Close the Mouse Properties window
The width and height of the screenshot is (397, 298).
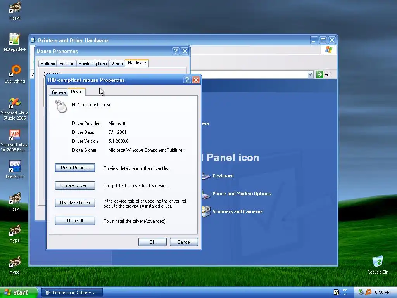[185, 51]
